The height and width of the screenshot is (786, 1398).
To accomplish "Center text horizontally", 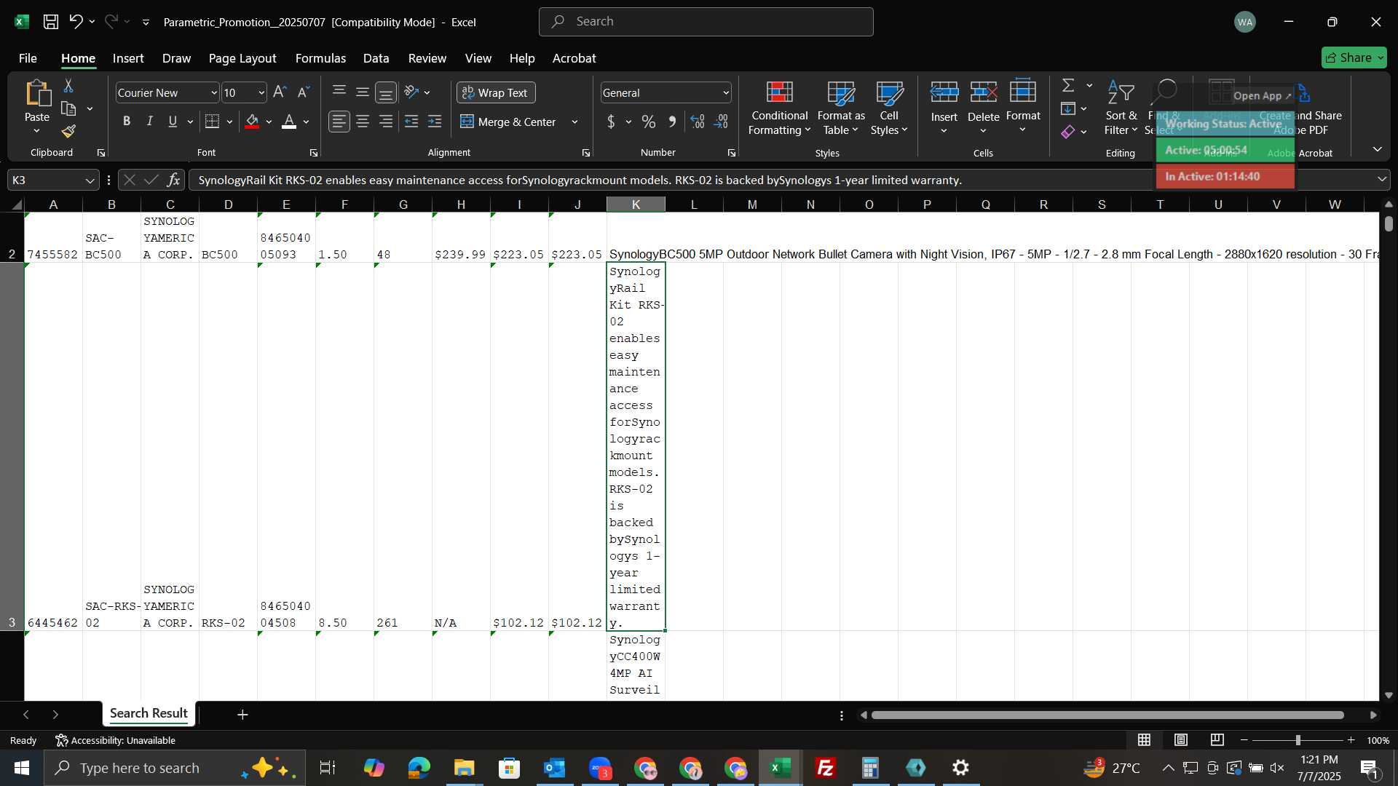I will [x=363, y=122].
